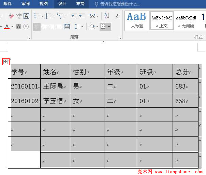
Task: Open the phonetic guide (wén) tool
Action: pyautogui.click(x=19, y=16)
